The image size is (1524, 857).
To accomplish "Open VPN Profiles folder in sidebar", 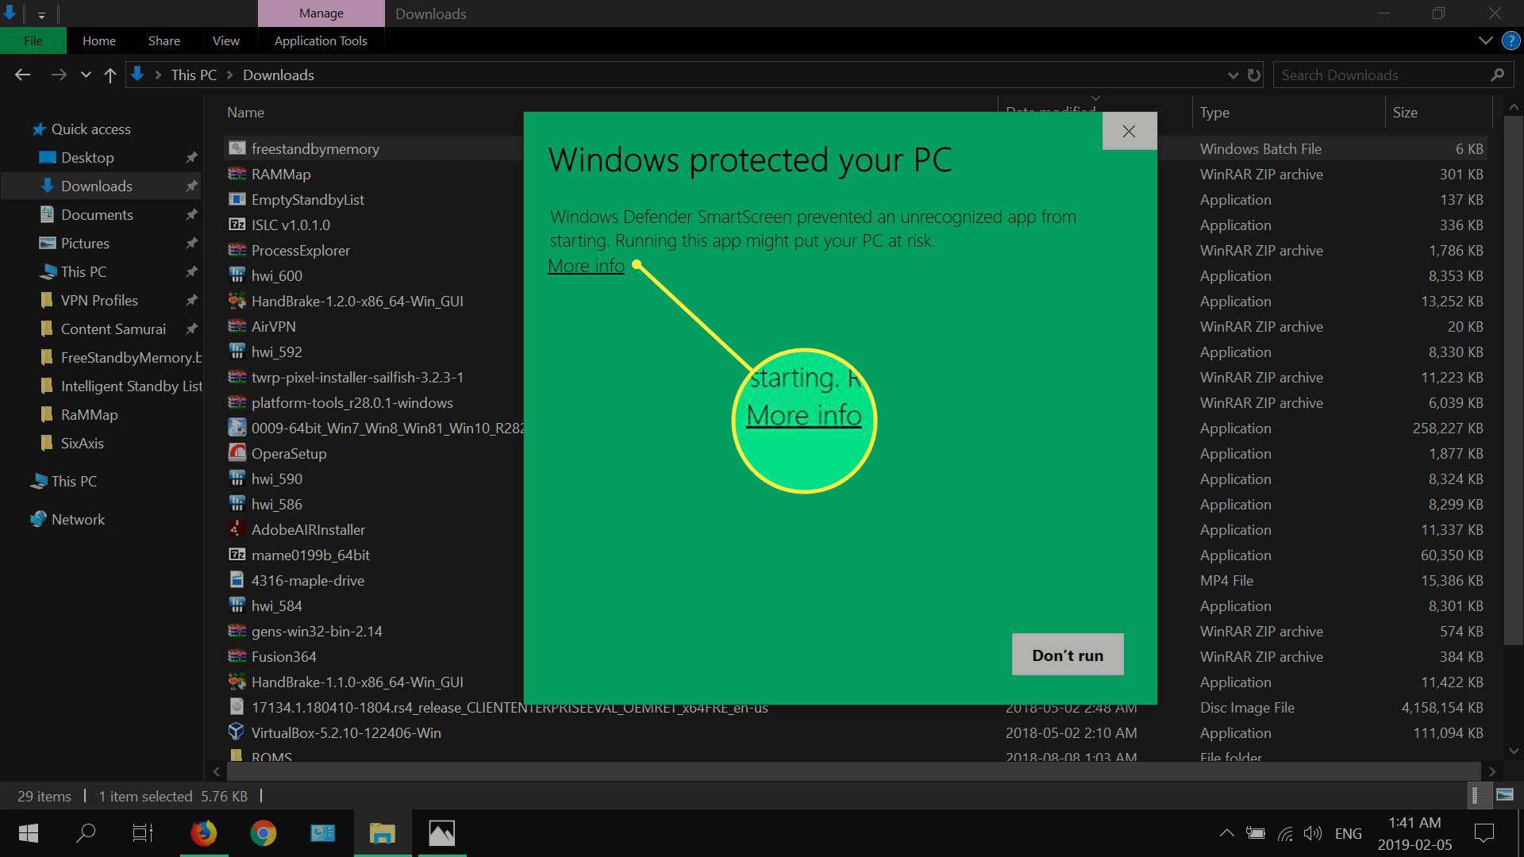I will pos(99,300).
